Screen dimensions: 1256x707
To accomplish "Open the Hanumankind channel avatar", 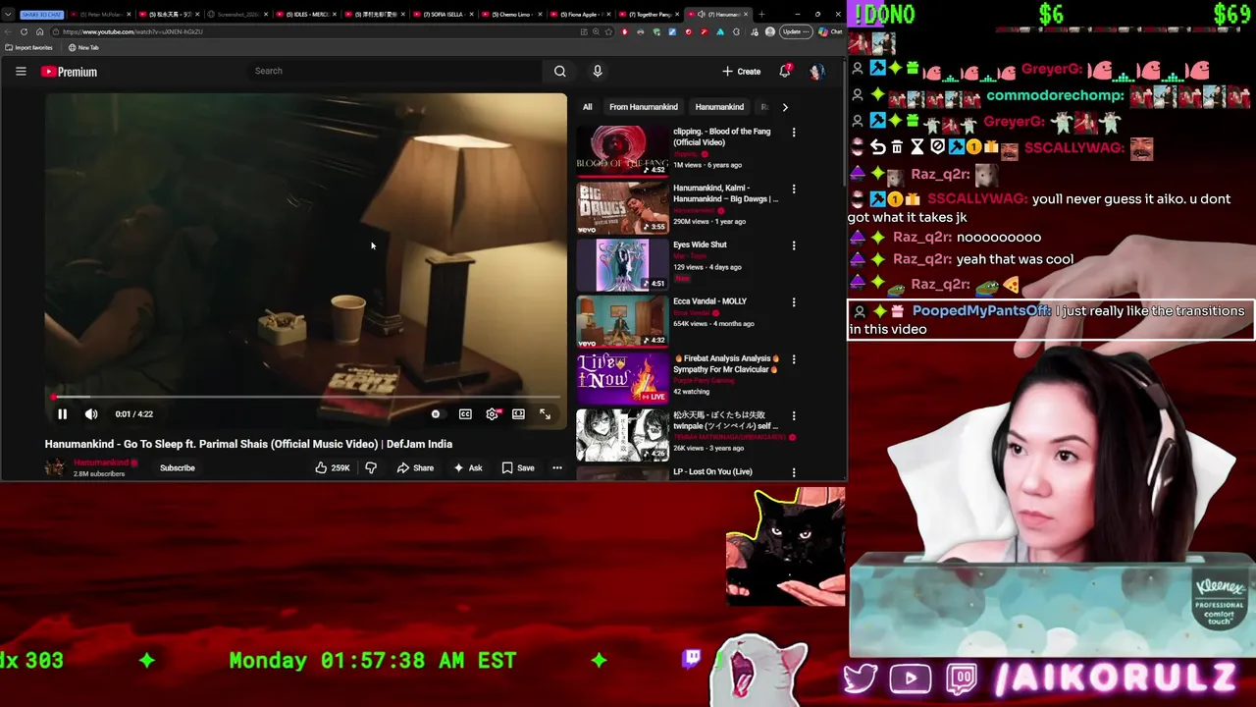I will 55,467.
